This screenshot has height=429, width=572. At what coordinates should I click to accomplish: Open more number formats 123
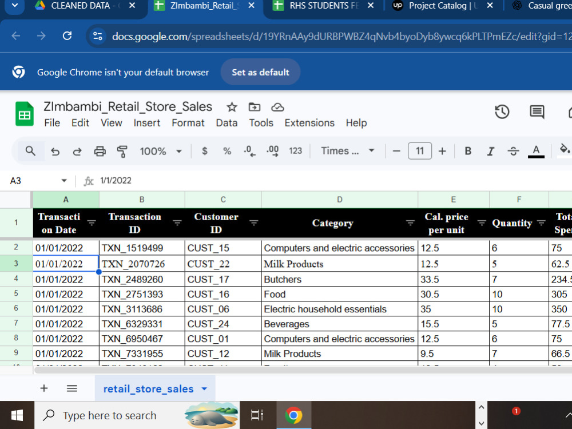tap(296, 151)
